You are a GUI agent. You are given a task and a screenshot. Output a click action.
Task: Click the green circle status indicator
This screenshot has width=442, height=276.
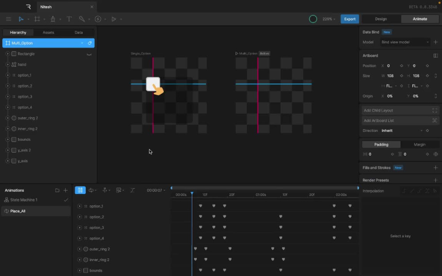[x=313, y=19]
